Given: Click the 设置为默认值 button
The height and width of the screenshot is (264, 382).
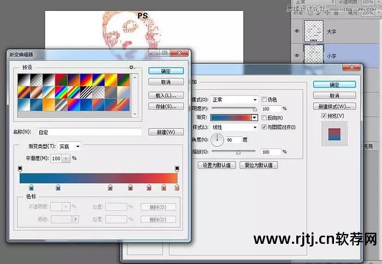Looking at the screenshot, I should pyautogui.click(x=217, y=165).
